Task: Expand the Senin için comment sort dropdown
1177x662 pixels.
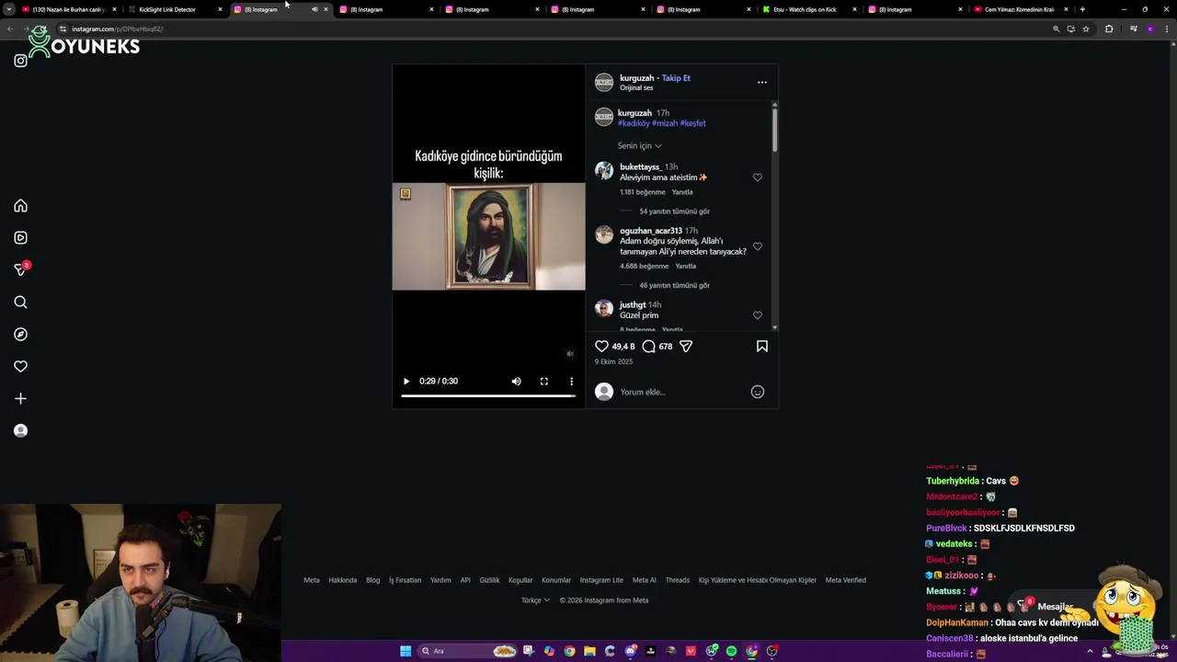Action: point(639,145)
